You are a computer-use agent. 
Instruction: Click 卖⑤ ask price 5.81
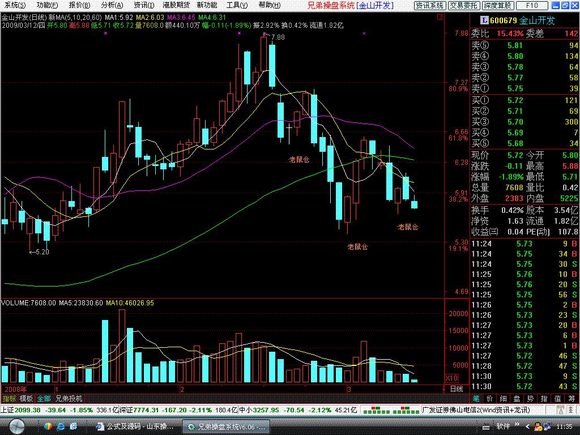pyautogui.click(x=515, y=45)
